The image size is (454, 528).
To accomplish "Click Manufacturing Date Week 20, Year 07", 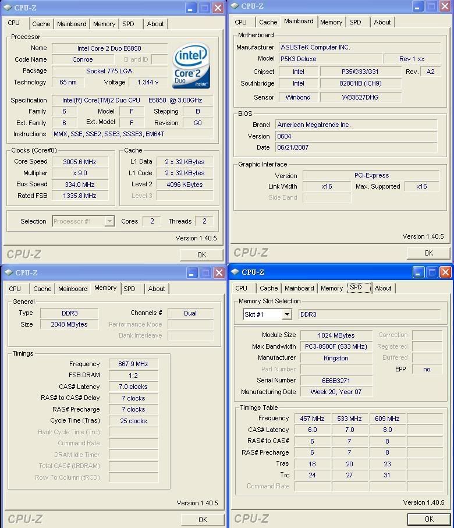I will [336, 392].
